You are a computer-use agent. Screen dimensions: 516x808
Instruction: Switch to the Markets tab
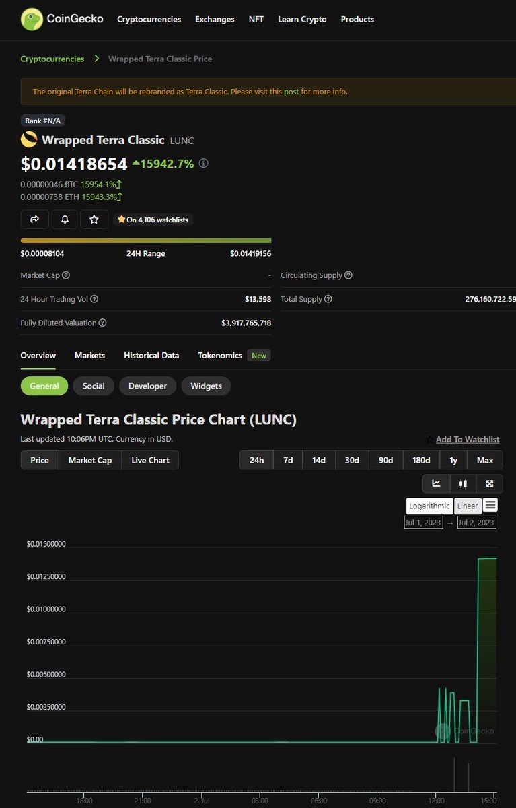click(x=89, y=355)
